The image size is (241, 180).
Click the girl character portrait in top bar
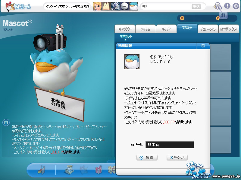click(x=97, y=6)
